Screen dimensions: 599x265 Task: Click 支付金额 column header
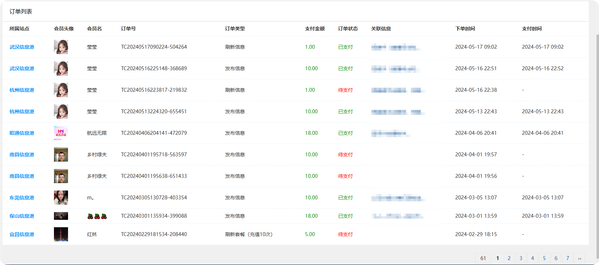(315, 29)
